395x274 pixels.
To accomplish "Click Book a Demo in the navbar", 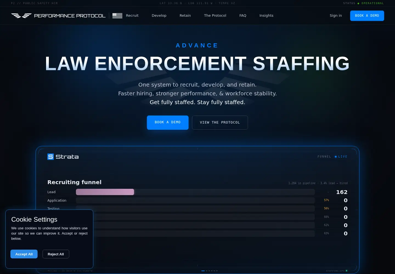I will tap(367, 16).
